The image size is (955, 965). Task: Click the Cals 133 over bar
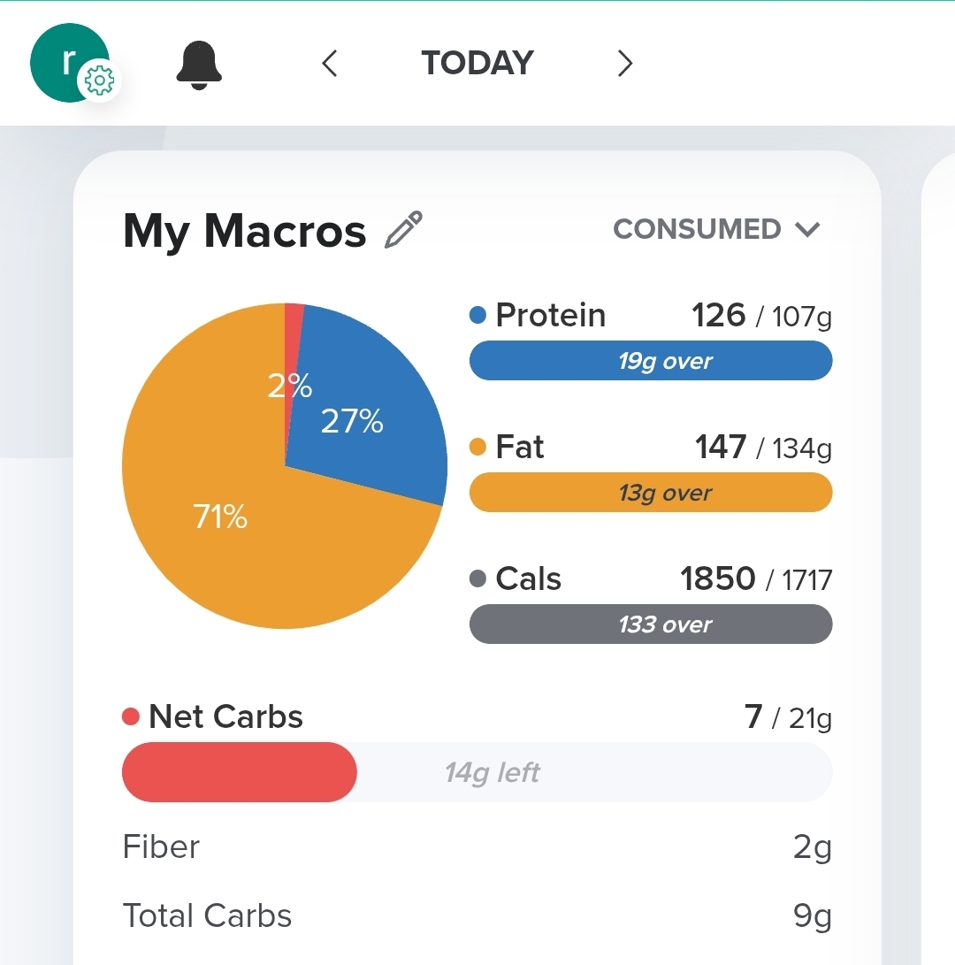[x=650, y=624]
